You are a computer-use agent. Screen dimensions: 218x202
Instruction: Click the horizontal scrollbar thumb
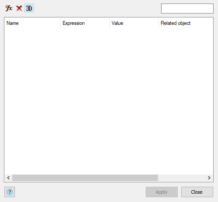point(85,178)
